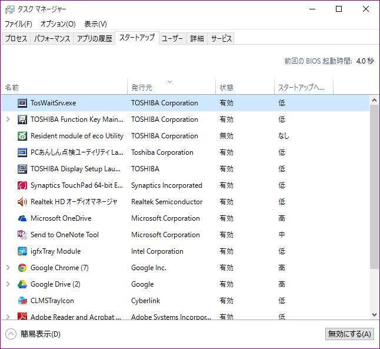This screenshot has height=349, width=380.
Task: Select the Realtek HD オーディオマネージャ name
Action: point(74,202)
